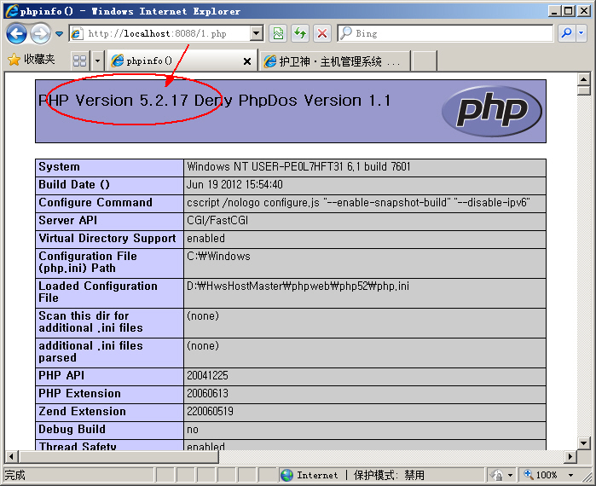
Task: Select the 20060613 value
Action: 207,393
